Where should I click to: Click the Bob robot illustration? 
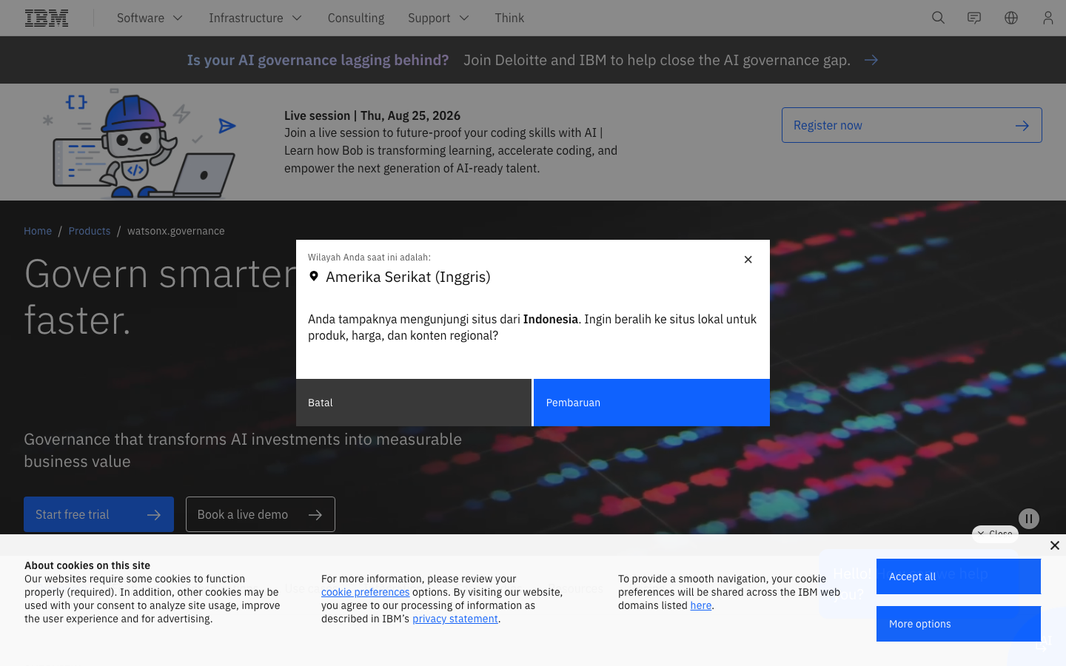pos(141,143)
